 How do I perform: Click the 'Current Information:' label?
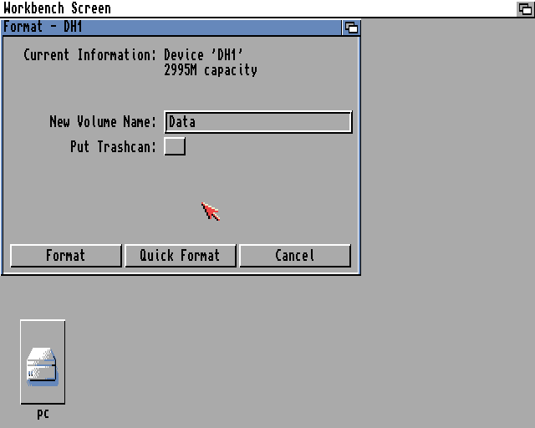tap(89, 54)
